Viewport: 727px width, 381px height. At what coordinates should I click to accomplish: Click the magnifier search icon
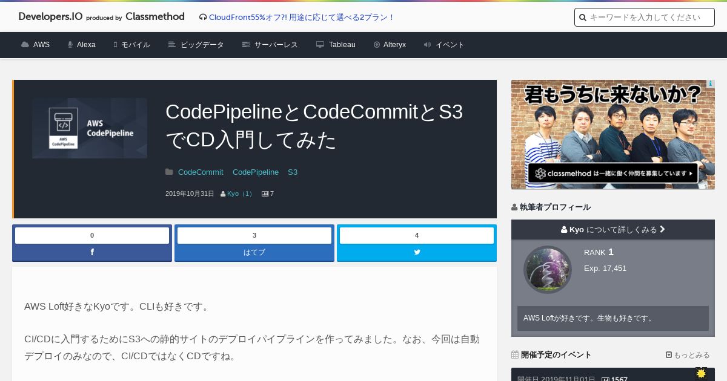pyautogui.click(x=583, y=18)
